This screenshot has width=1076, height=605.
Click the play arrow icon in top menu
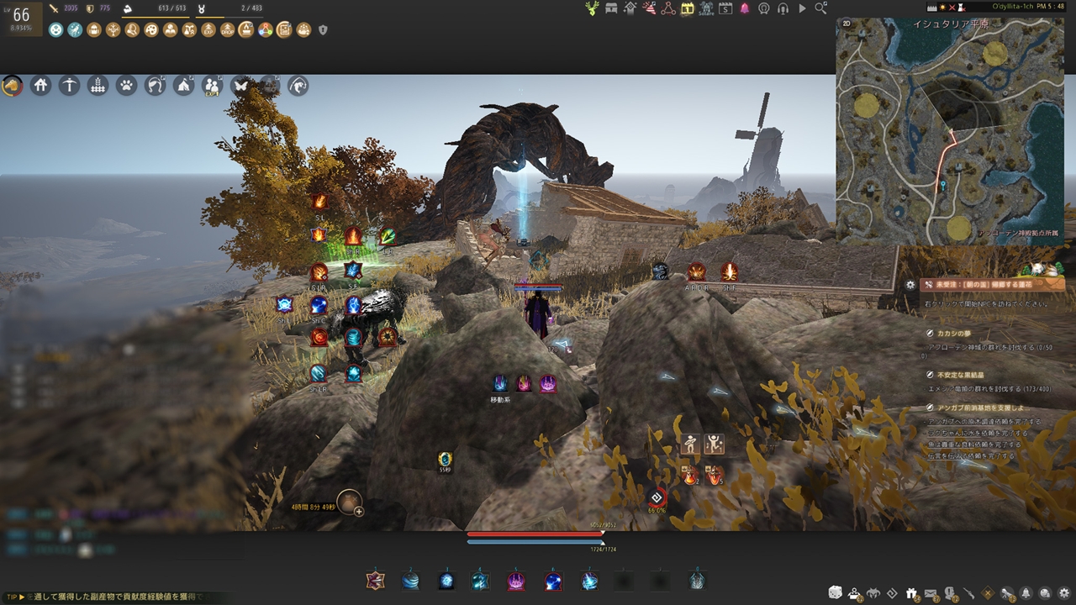[x=802, y=8]
